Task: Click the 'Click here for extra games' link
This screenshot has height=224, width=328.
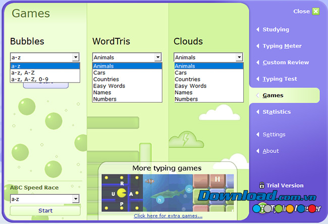Action: click(x=168, y=216)
